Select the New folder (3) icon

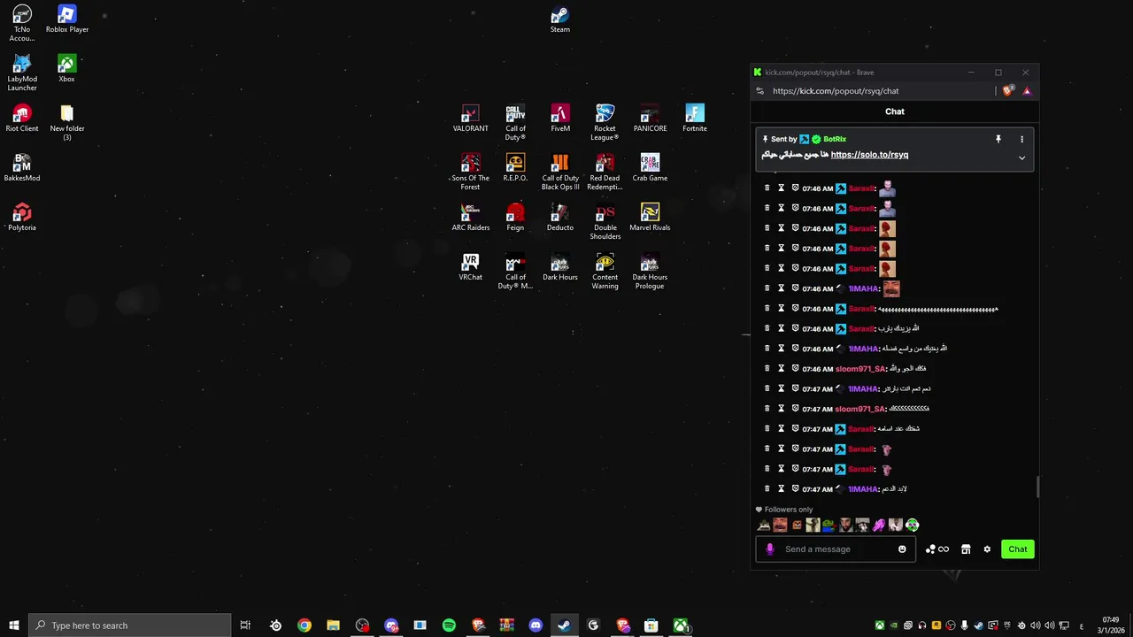[x=66, y=123]
